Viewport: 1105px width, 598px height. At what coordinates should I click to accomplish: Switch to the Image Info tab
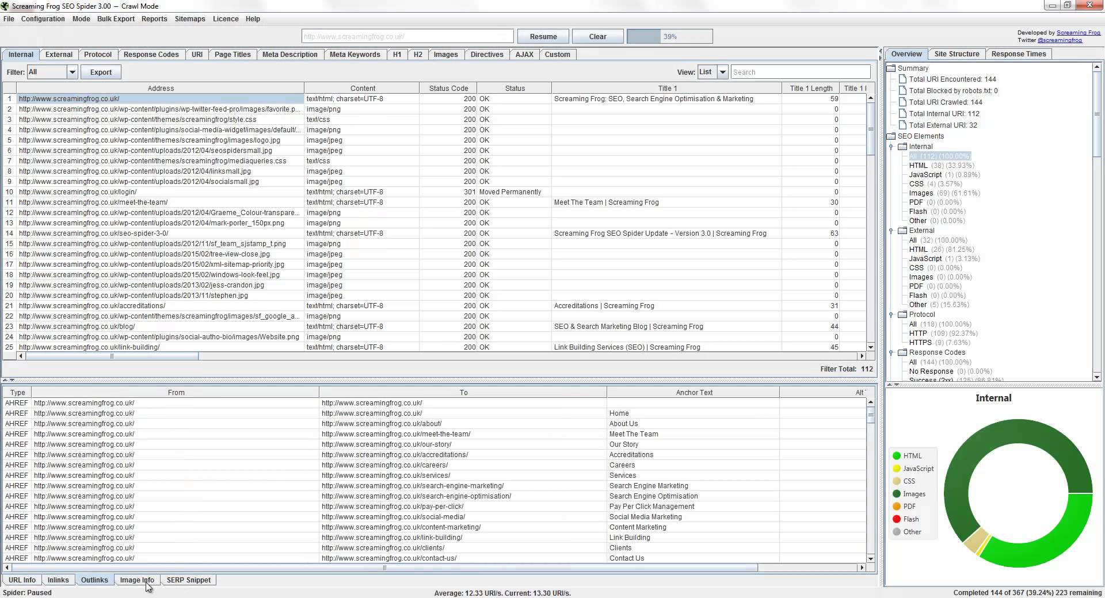point(137,580)
